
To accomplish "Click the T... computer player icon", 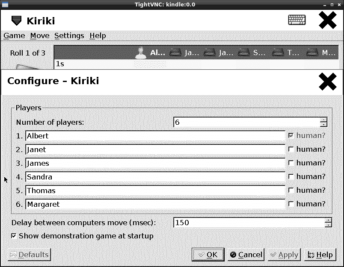I will [x=278, y=53].
